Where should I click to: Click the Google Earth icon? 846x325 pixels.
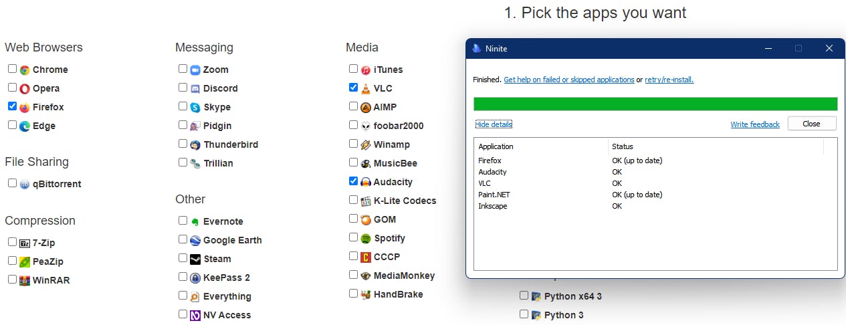coord(195,240)
